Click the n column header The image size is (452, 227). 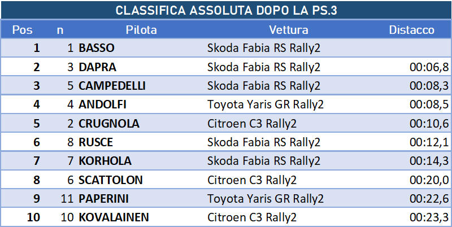coord(60,30)
